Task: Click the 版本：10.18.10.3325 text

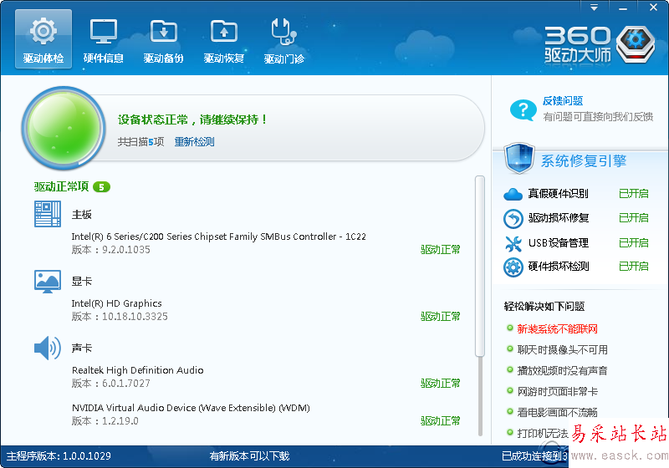Action: [120, 317]
